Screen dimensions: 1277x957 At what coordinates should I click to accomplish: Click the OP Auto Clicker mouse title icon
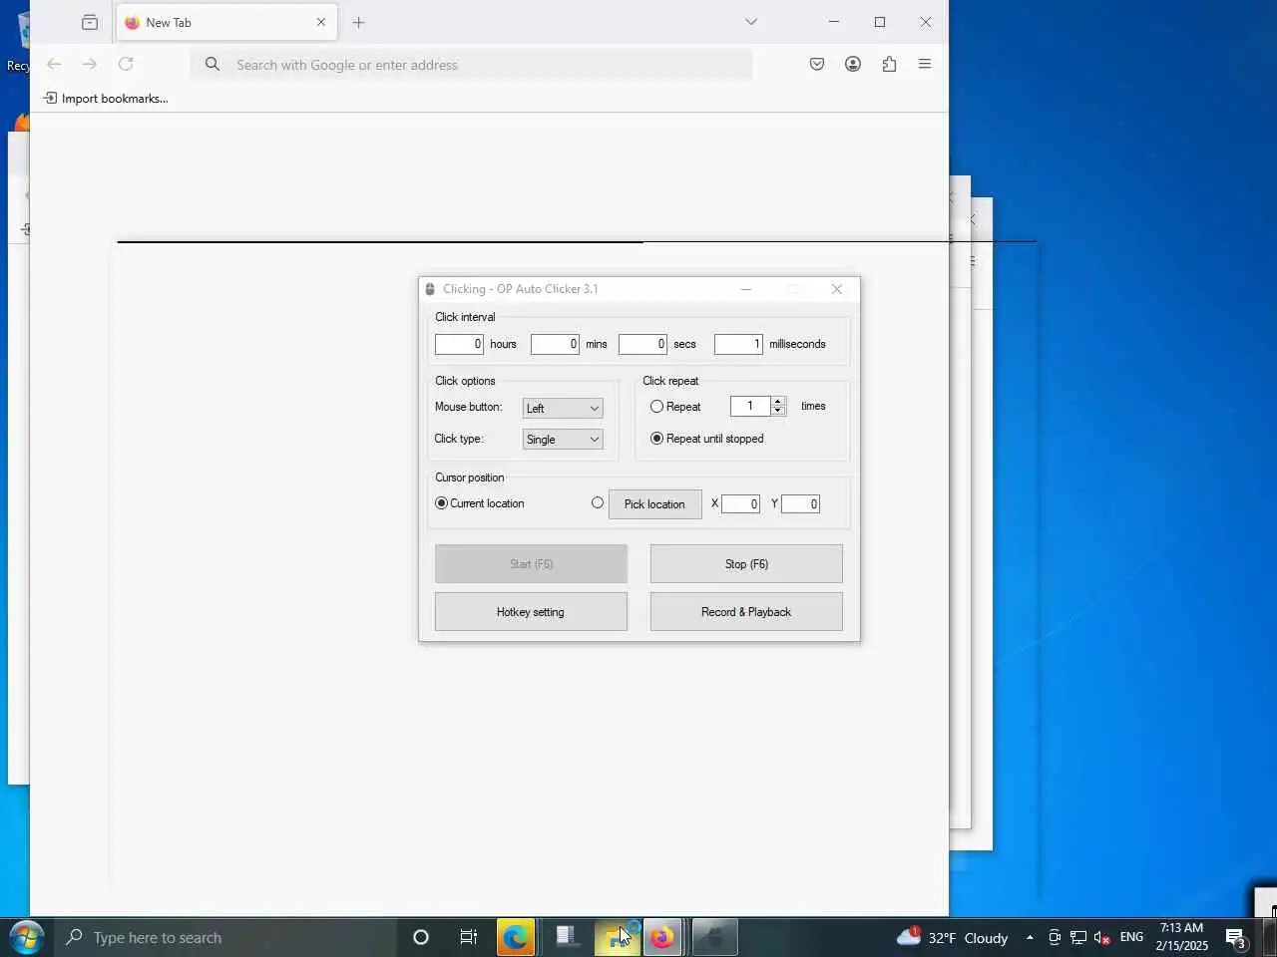pyautogui.click(x=430, y=289)
